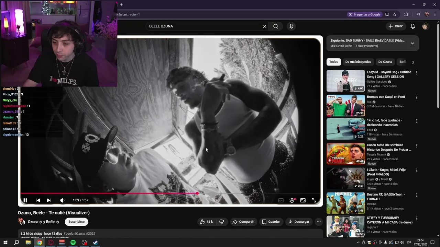Open more actions ellipsis beside Descargar

point(319,222)
